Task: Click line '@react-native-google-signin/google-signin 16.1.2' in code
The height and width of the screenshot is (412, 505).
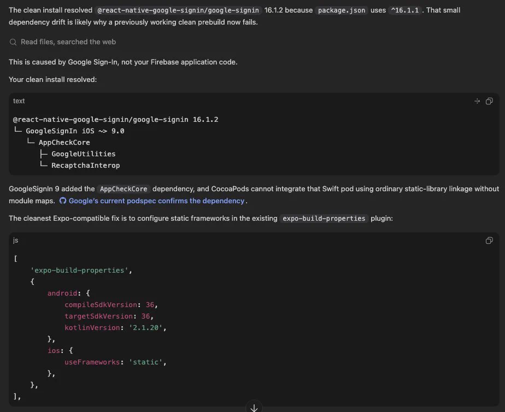Action: (x=116, y=120)
